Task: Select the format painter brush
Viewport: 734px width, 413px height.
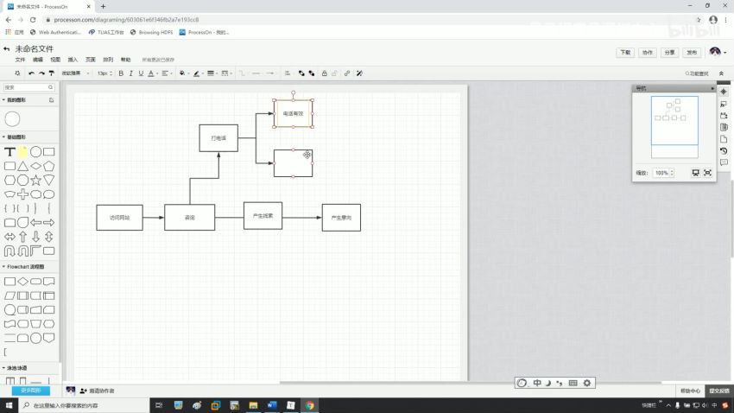Action: [x=52, y=73]
